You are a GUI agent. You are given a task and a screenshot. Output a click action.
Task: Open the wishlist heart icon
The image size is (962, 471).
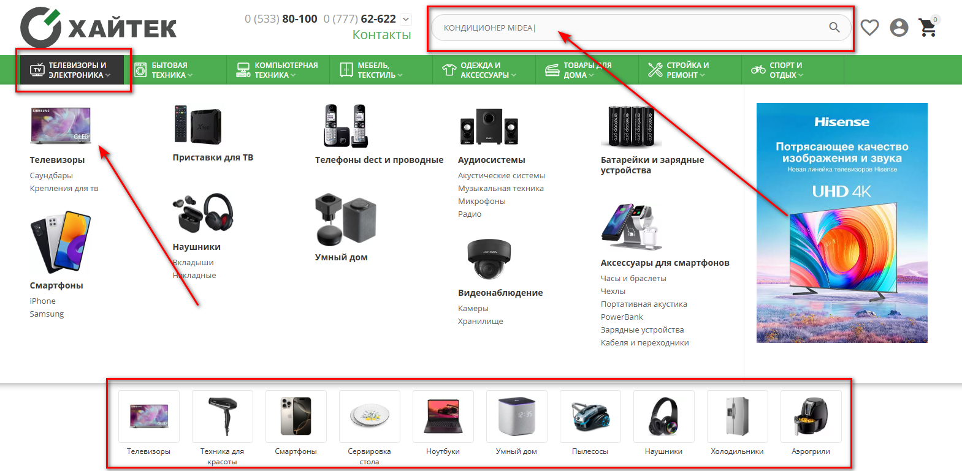point(869,28)
